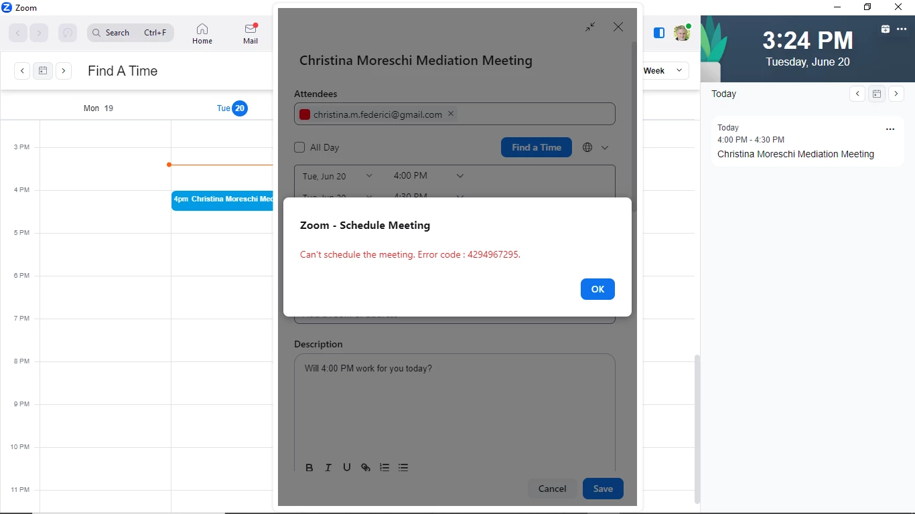
Task: Click OK in the error dialog
Action: (x=597, y=289)
